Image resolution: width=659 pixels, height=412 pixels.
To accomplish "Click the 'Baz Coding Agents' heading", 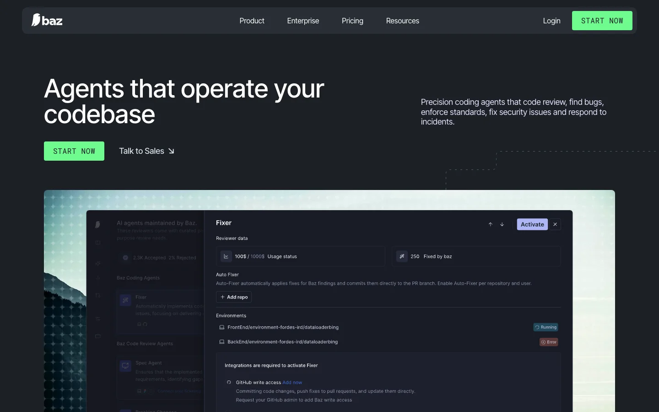I will coord(138,278).
